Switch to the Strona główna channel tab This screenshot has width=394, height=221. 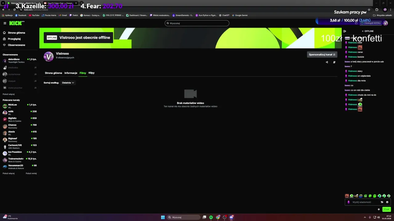pyautogui.click(x=53, y=73)
